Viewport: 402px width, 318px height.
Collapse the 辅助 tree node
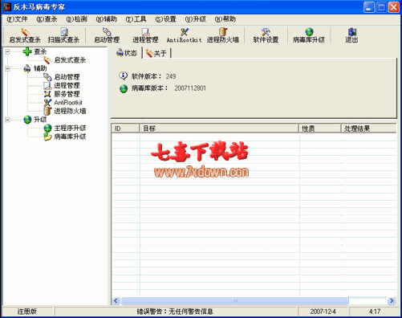7,69
